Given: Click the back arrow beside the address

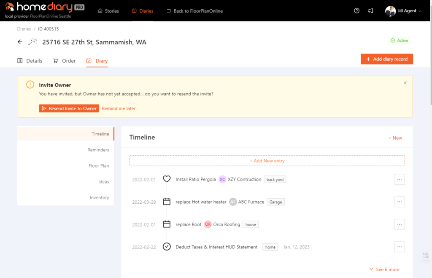Looking at the screenshot, I should 20,42.
